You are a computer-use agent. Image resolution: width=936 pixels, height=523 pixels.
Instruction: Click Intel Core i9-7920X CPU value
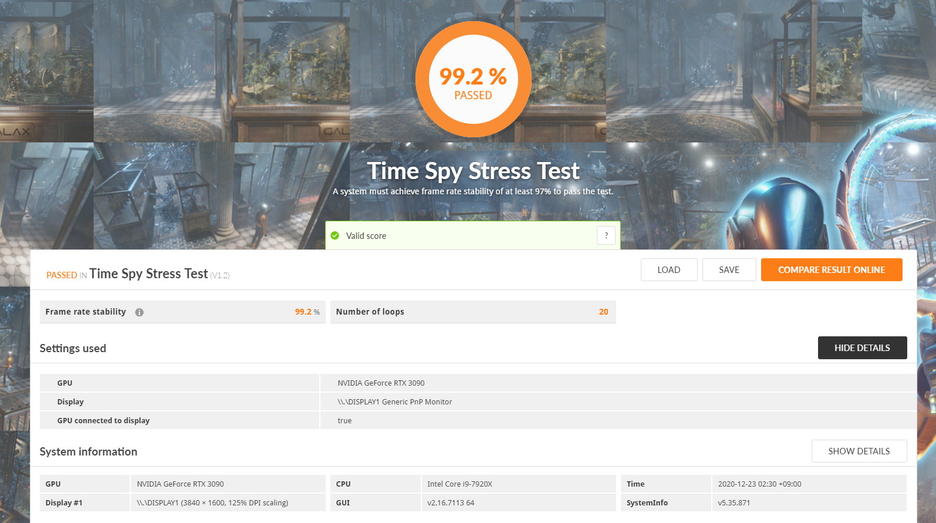pos(459,484)
